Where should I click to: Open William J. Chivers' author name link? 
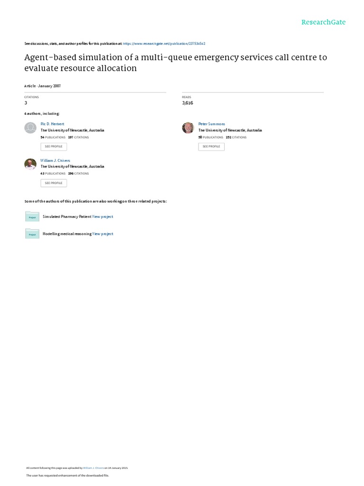click(x=55, y=160)
